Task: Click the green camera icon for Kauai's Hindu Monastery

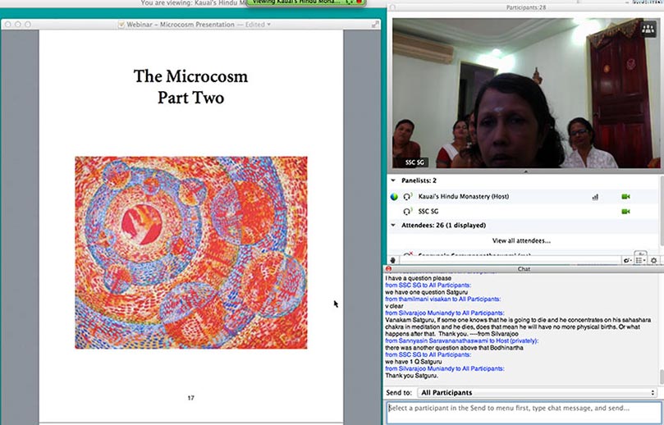Action: [x=625, y=197]
